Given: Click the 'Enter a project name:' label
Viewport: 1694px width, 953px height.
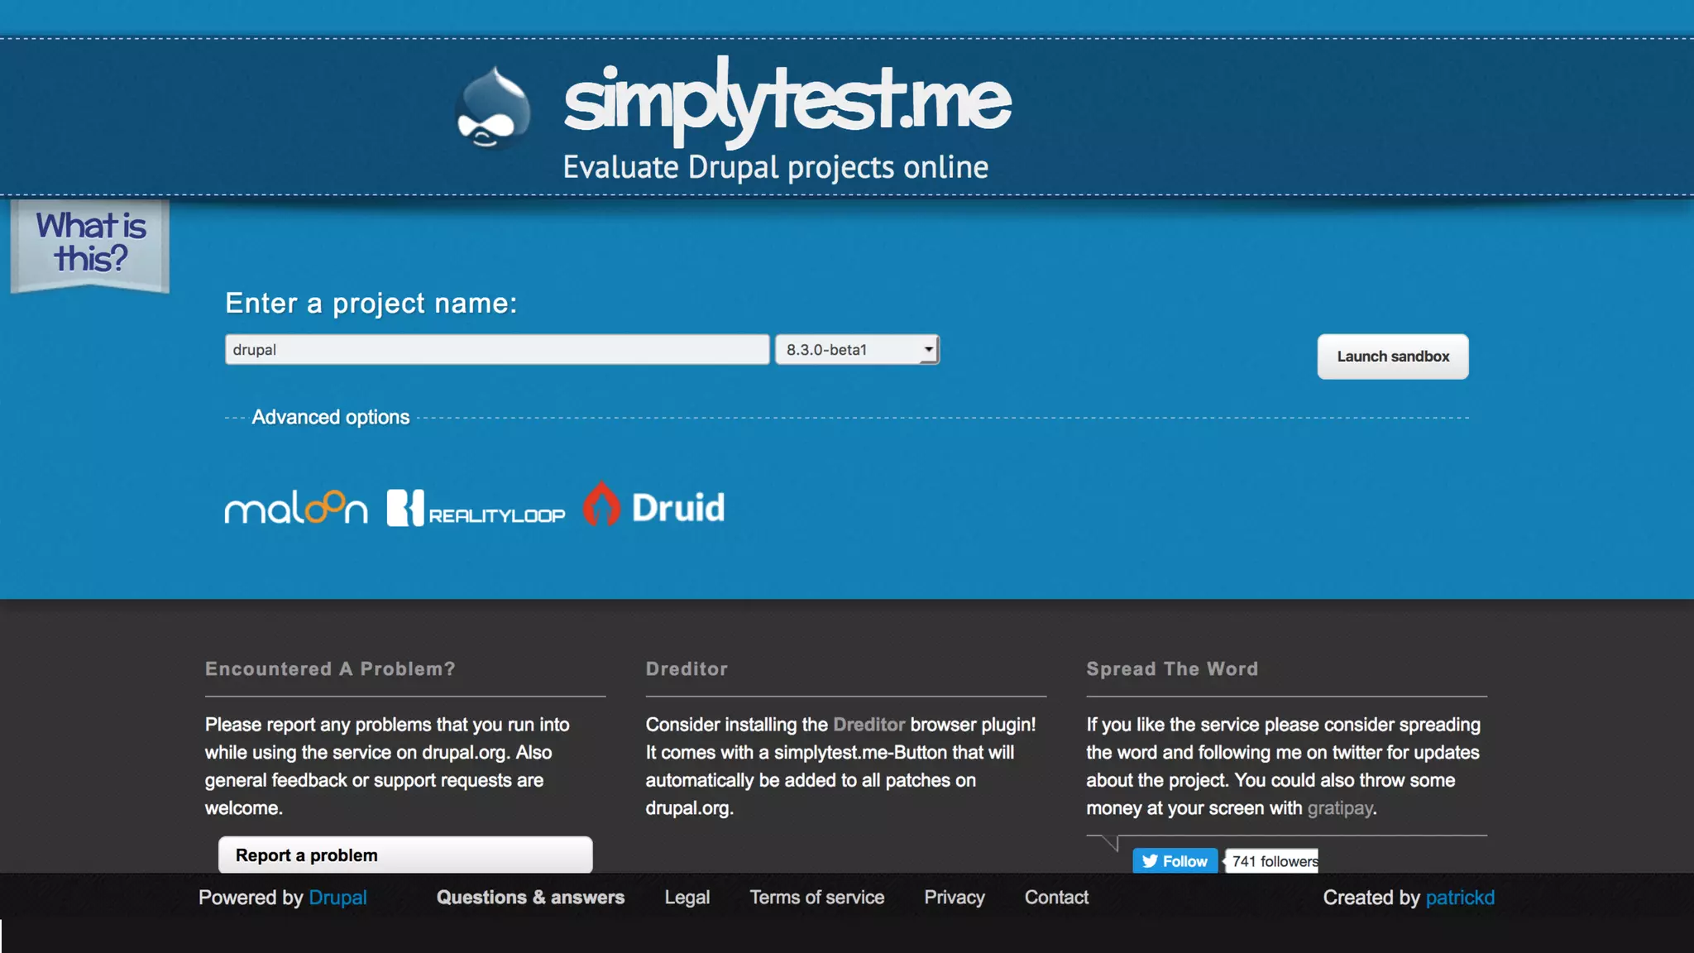Looking at the screenshot, I should [371, 304].
